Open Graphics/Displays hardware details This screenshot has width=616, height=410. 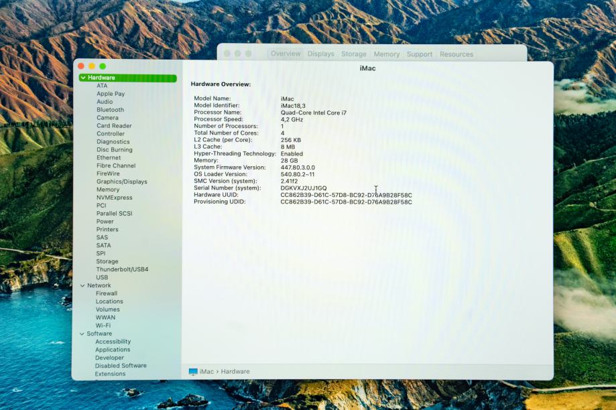click(121, 182)
